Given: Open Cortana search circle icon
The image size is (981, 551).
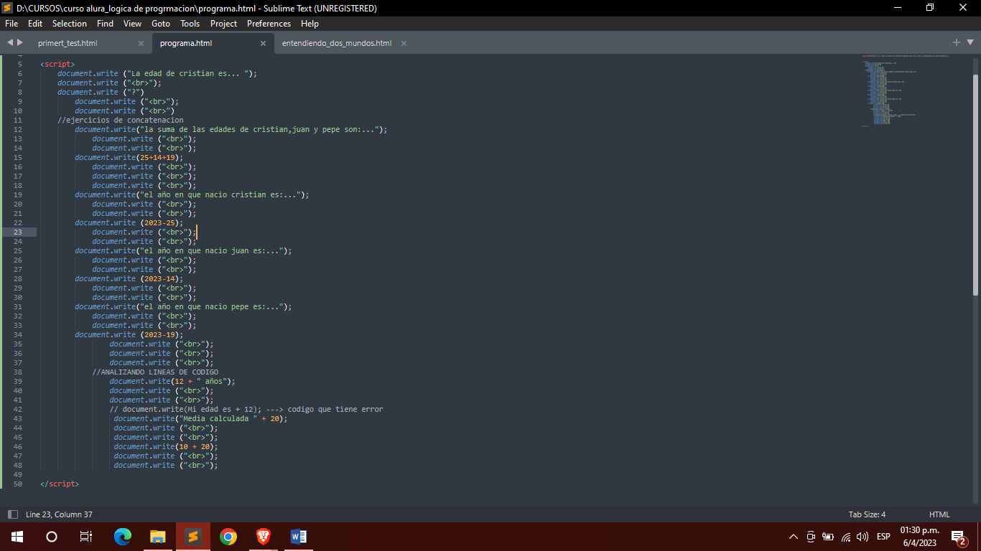Looking at the screenshot, I should [x=52, y=536].
